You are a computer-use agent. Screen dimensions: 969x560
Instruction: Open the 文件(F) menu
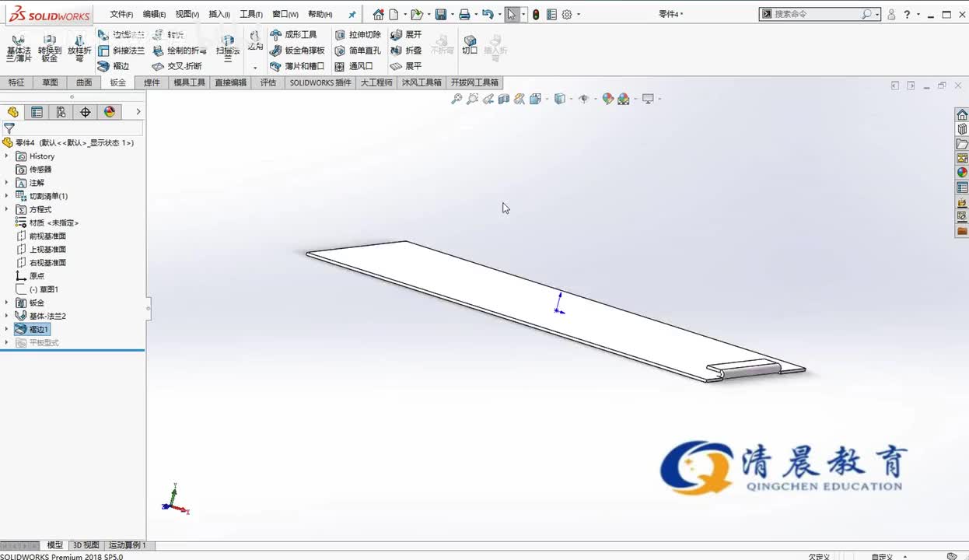click(x=121, y=14)
